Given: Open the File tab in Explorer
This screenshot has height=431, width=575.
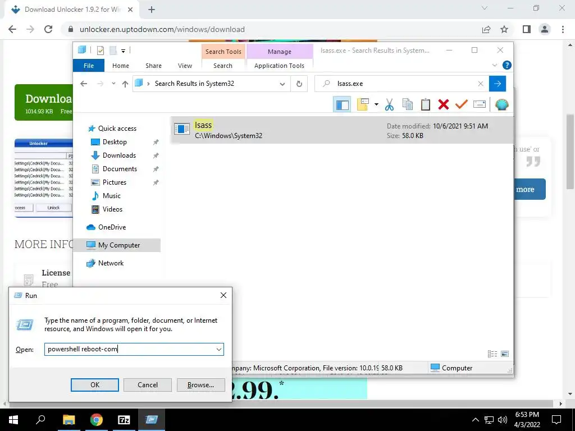Looking at the screenshot, I should click(89, 66).
